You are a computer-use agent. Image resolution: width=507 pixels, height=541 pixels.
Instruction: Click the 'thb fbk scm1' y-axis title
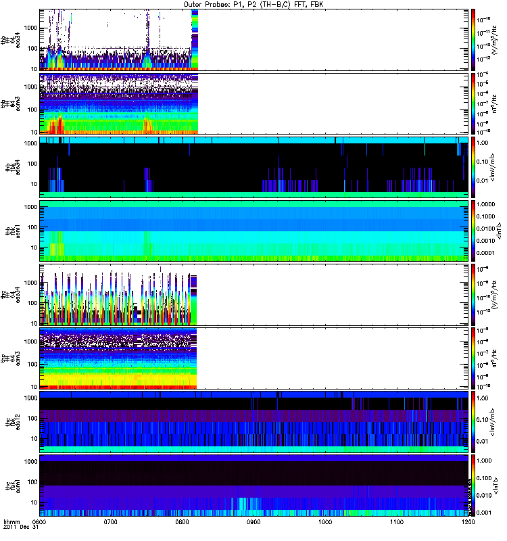click(x=13, y=231)
